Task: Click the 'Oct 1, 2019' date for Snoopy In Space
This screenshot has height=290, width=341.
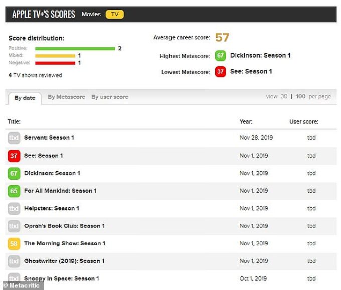Action: (253, 279)
